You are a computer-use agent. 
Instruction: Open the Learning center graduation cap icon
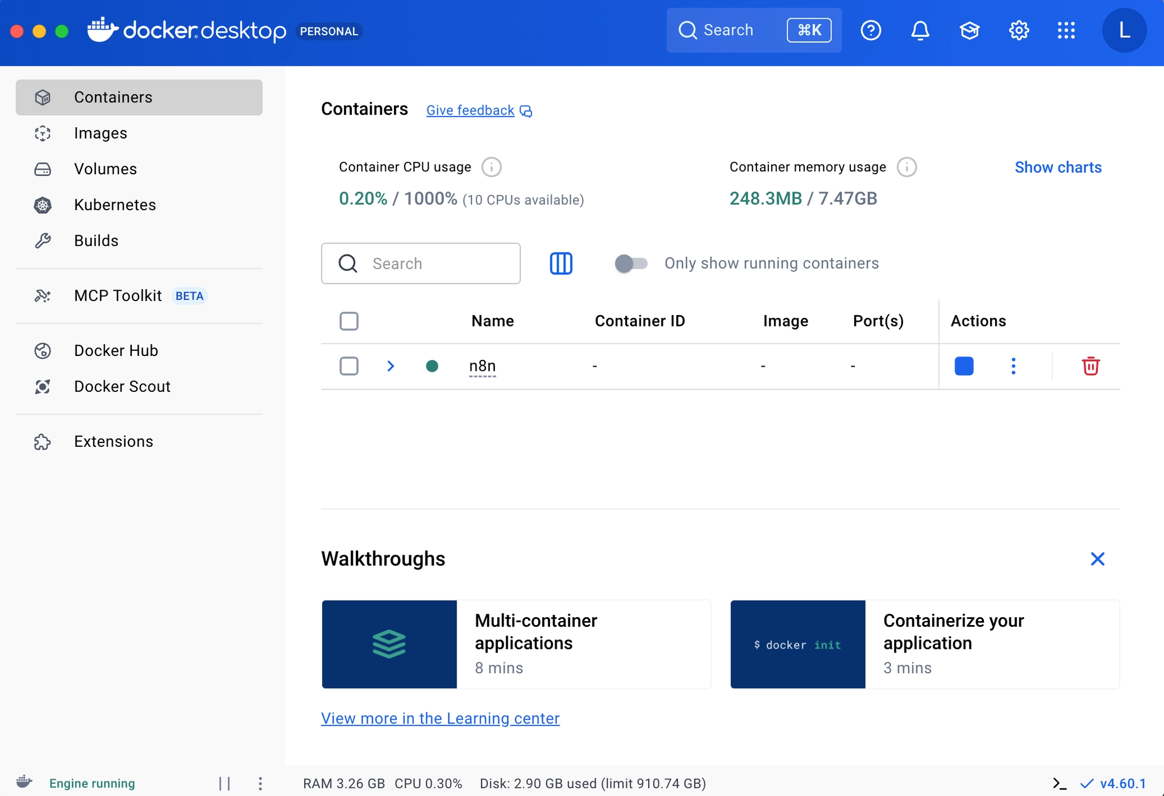(969, 30)
